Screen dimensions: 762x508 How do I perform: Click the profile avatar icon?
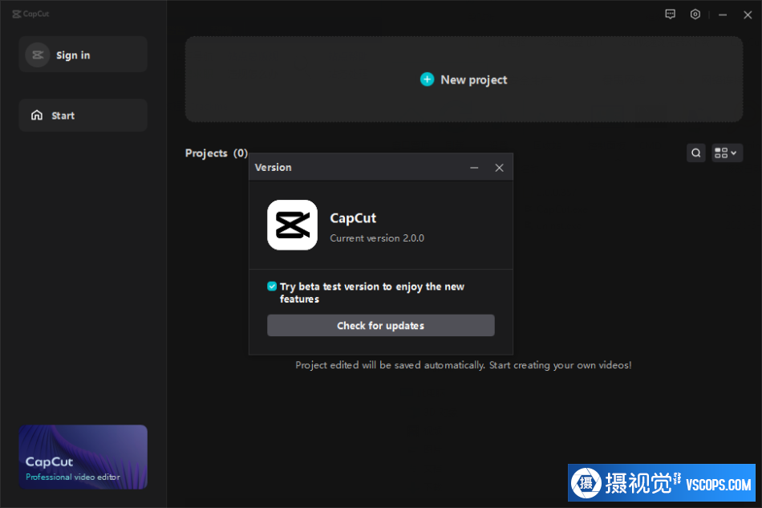(x=38, y=55)
